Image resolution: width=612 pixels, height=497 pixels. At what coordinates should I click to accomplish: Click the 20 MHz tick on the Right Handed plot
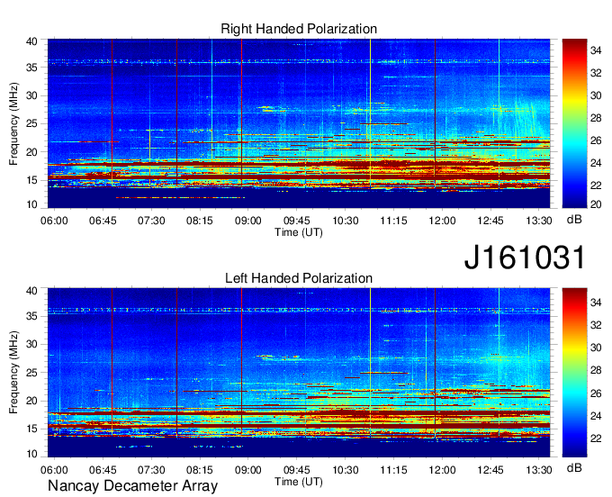coord(32,152)
